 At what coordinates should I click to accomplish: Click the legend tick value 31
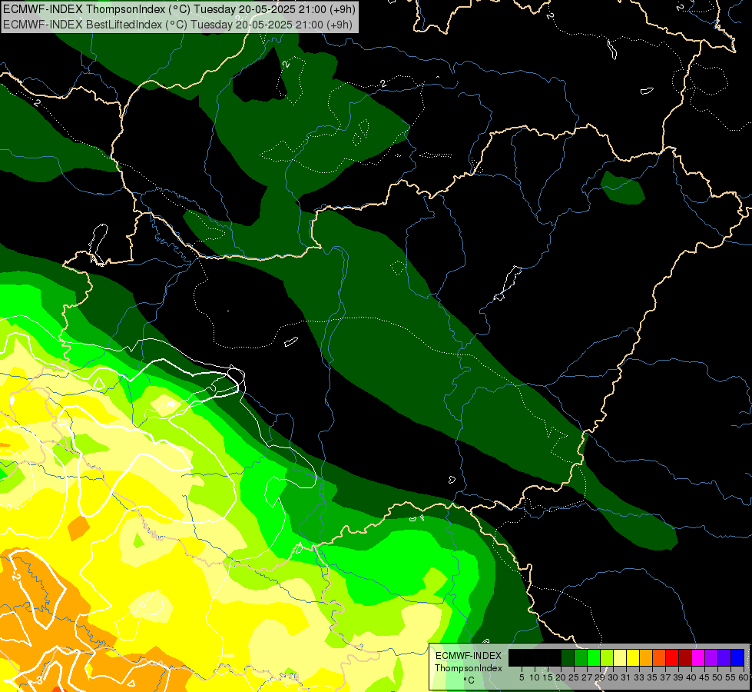(626, 677)
